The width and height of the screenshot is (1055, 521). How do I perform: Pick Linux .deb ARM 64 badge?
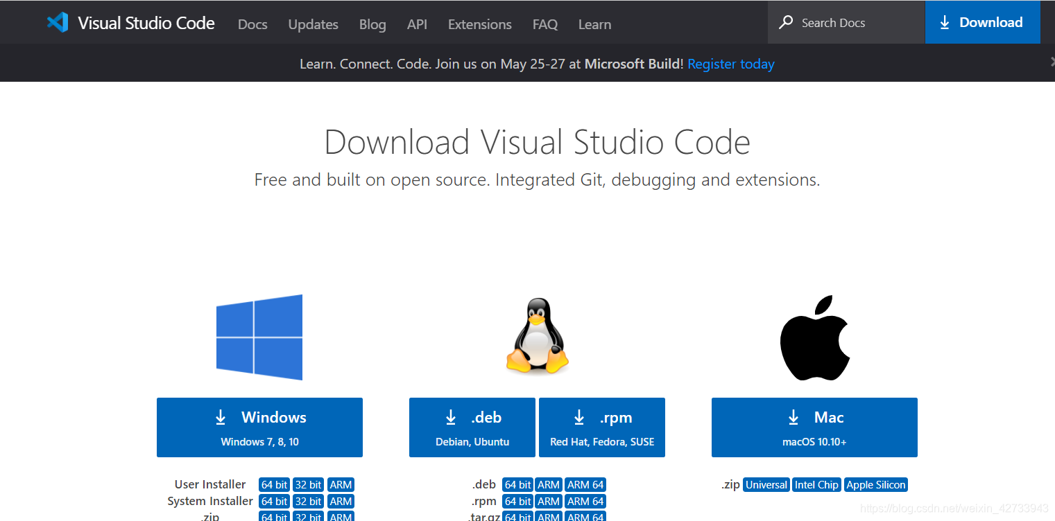point(585,485)
